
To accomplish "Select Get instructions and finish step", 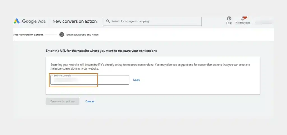I will click(82, 35).
